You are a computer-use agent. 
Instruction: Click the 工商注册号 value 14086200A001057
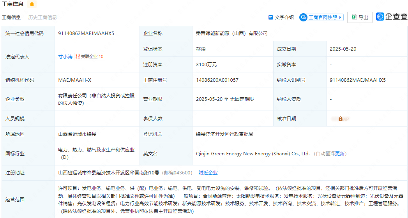[x=217, y=80]
